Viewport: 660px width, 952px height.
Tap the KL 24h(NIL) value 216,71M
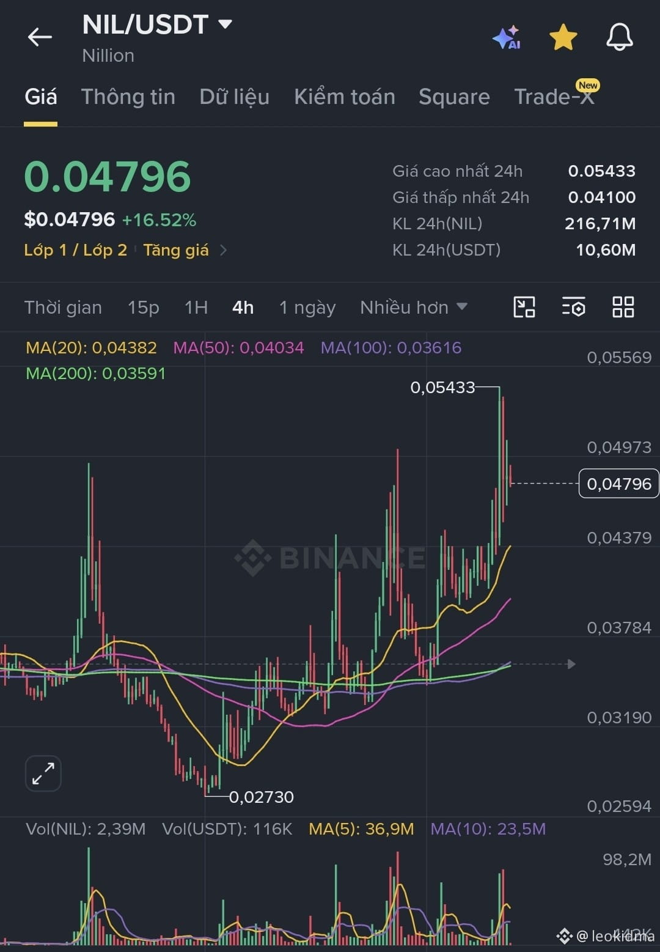[600, 224]
